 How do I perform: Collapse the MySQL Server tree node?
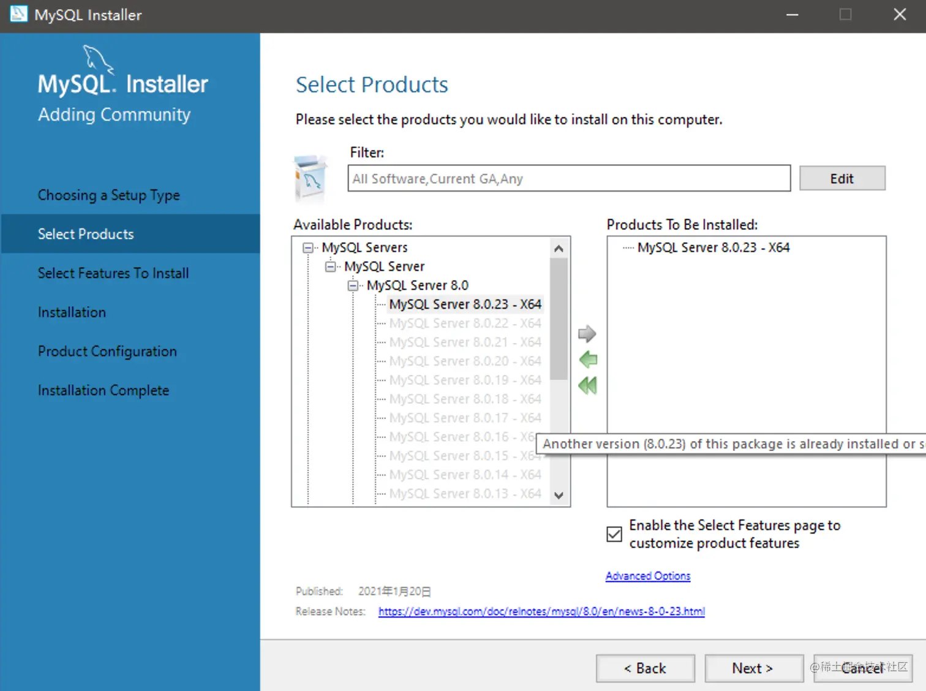click(331, 266)
